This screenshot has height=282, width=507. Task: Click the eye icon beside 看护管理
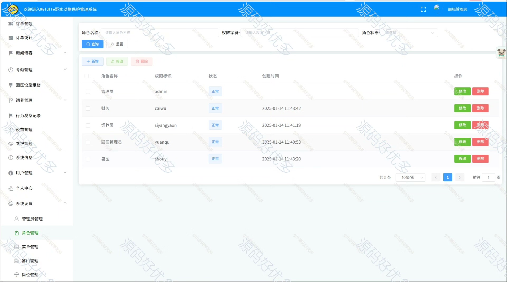pos(11,144)
